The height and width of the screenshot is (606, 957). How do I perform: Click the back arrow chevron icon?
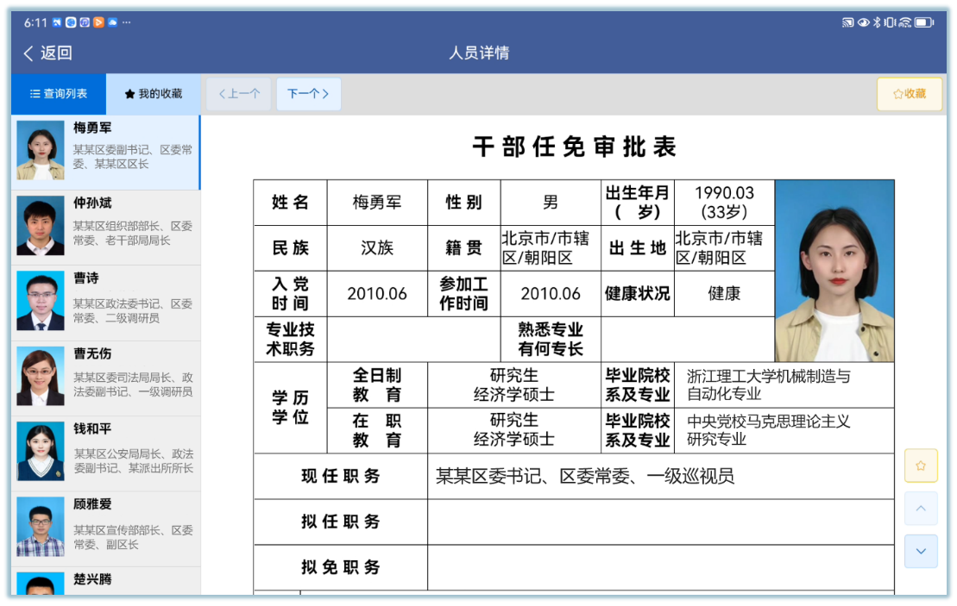coord(28,53)
